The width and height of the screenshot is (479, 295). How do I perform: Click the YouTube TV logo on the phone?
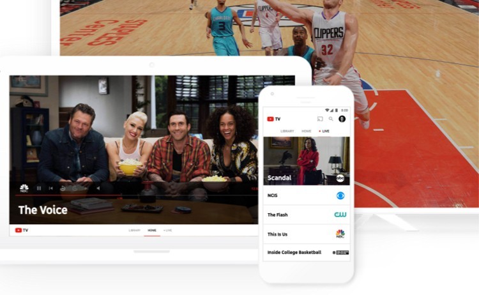(x=274, y=119)
